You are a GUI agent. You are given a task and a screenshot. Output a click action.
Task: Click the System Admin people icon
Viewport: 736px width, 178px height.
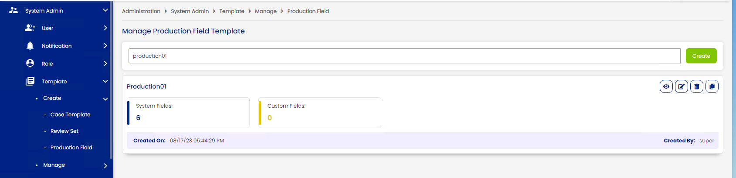(14, 10)
